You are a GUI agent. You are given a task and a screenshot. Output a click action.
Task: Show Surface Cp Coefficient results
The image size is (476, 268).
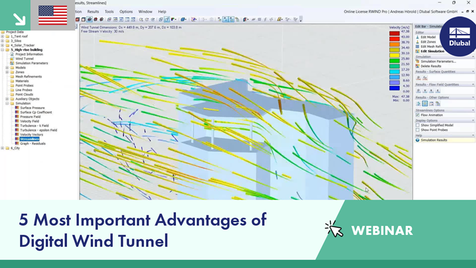pos(36,112)
